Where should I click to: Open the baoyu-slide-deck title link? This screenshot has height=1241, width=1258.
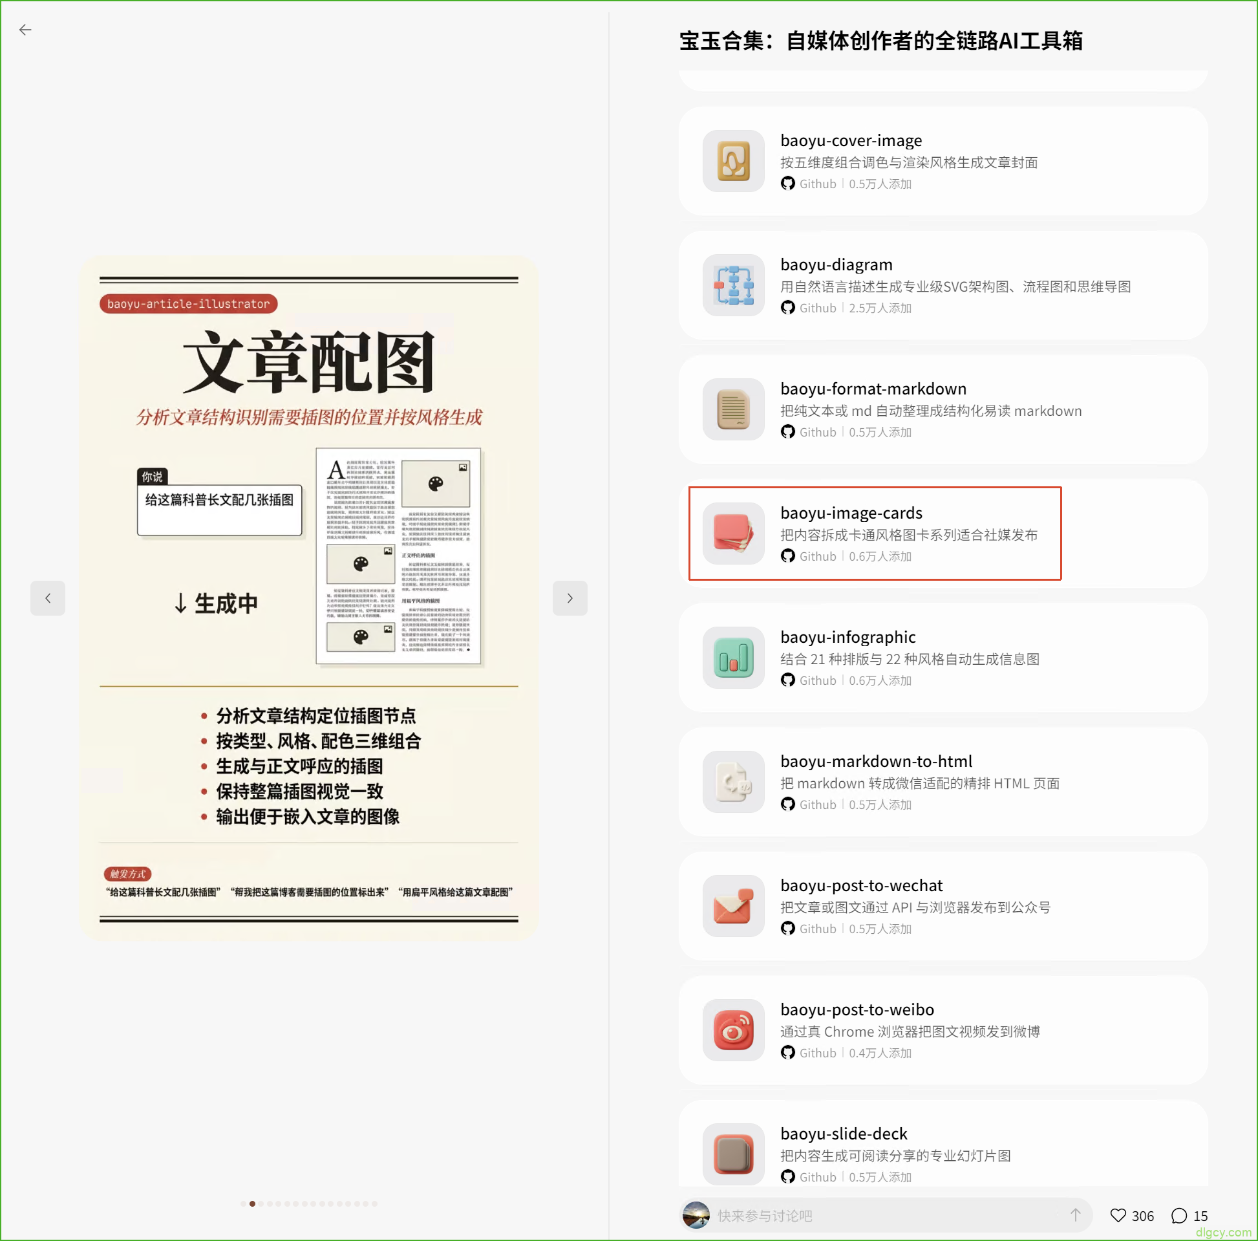pos(843,1134)
